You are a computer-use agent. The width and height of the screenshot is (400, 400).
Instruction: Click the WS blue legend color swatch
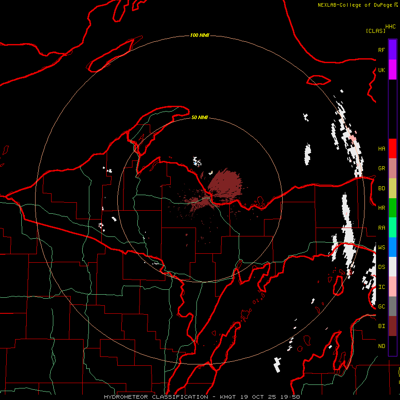(x=392, y=247)
